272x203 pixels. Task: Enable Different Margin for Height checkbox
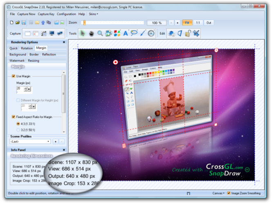(18, 100)
